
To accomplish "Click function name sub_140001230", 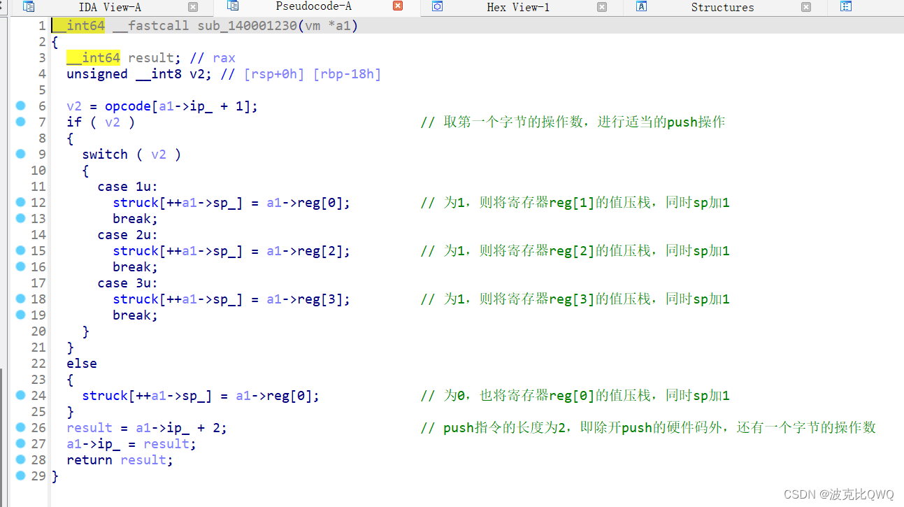I will 247,26.
